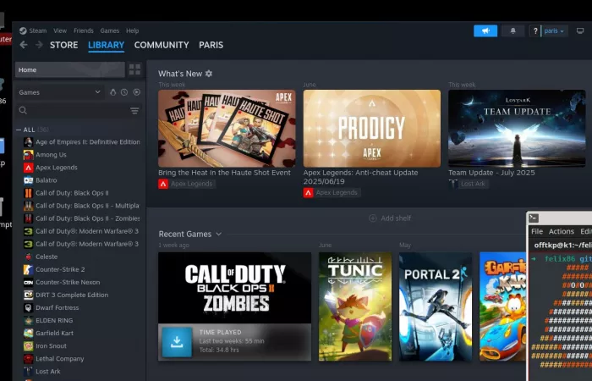Open the Friends menu
The image size is (592, 381).
click(84, 30)
